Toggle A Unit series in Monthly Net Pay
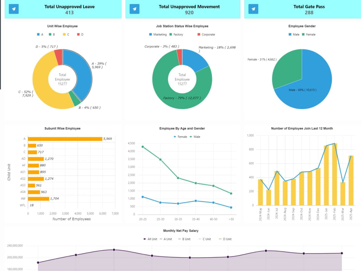Screen dimensions: 361x271 (x=166, y=239)
